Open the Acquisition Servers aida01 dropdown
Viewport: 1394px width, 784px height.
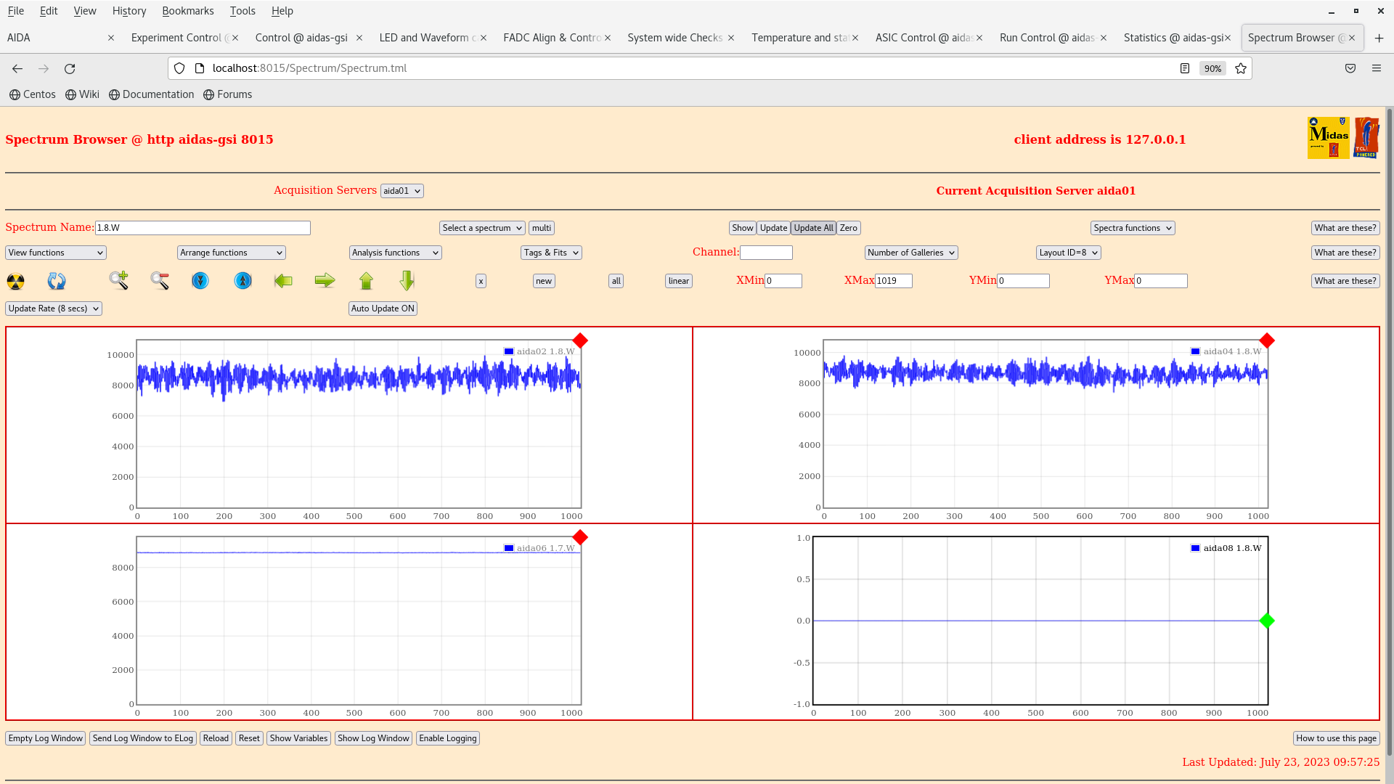(x=402, y=191)
